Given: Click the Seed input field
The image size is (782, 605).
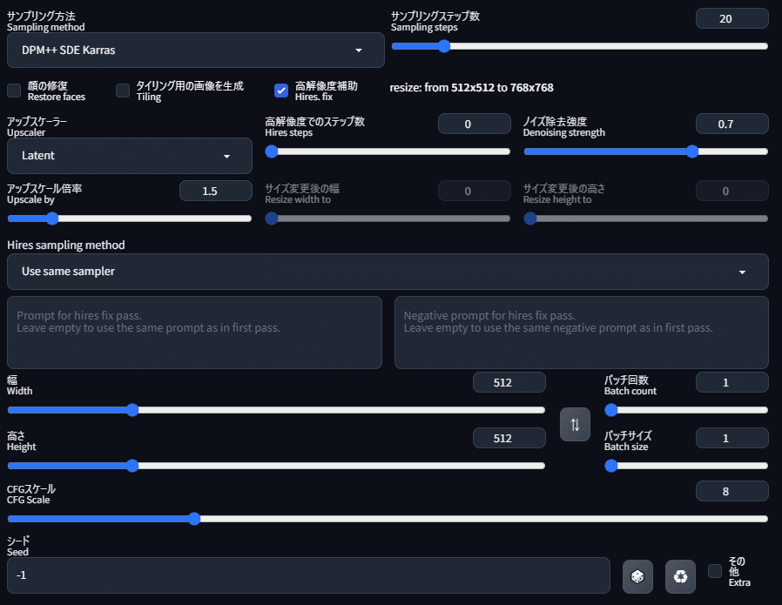Looking at the screenshot, I should coord(309,575).
